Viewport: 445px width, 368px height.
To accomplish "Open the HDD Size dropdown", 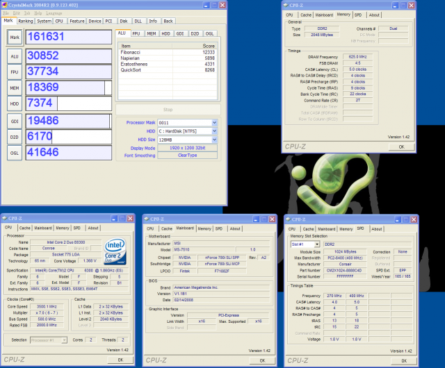I will tap(215, 140).
